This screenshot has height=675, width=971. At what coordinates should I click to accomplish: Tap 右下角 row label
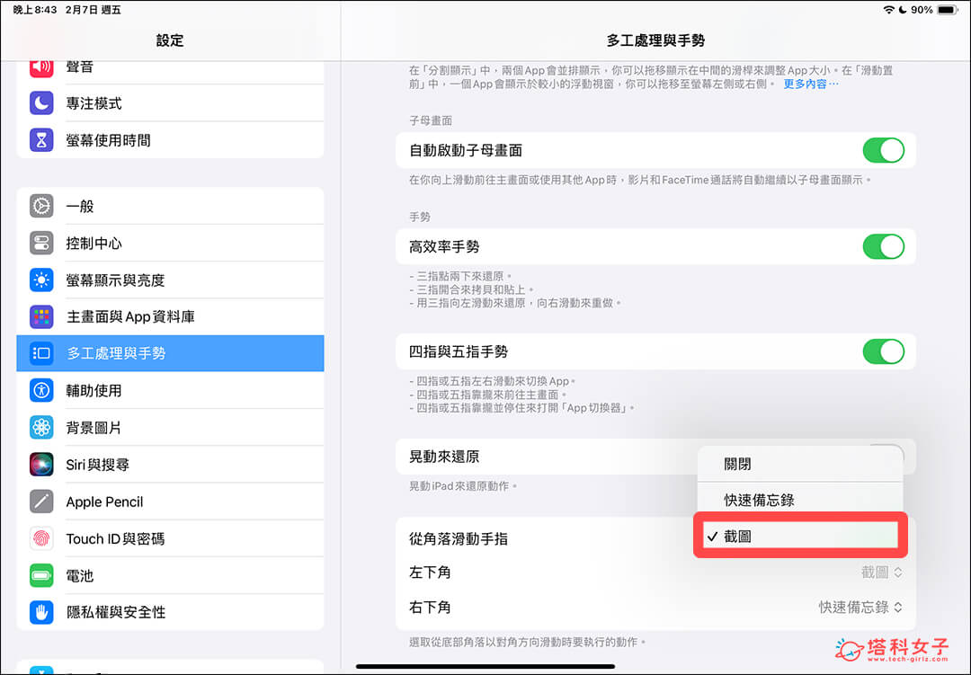click(x=430, y=608)
